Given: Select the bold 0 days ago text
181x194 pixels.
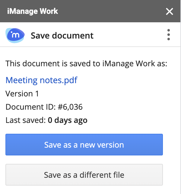Looking at the screenshot, I should (x=68, y=120).
